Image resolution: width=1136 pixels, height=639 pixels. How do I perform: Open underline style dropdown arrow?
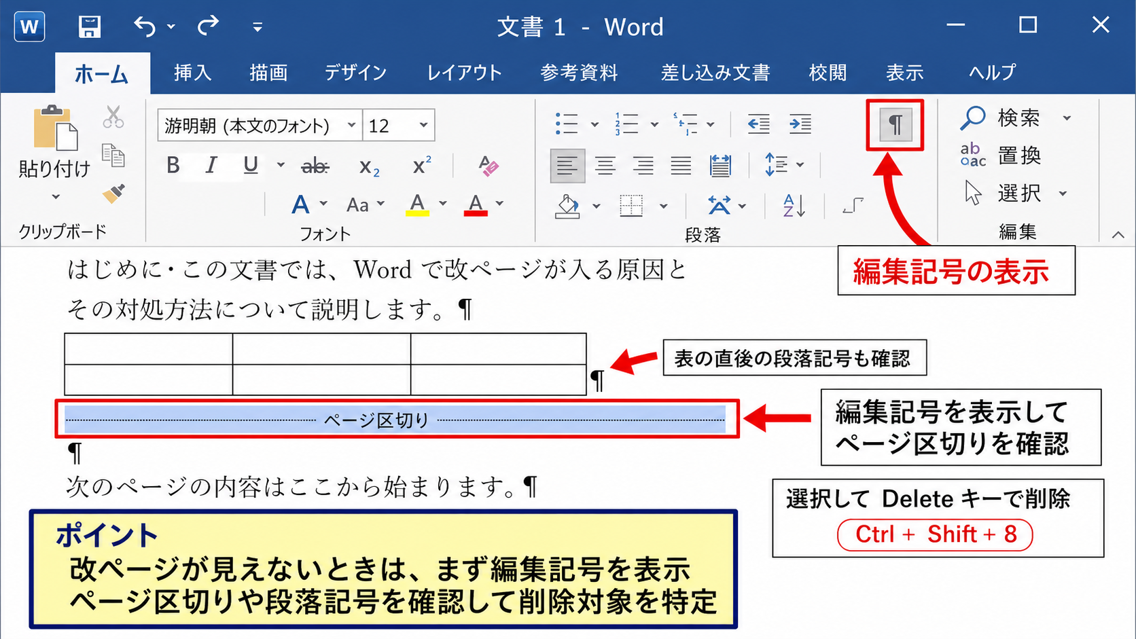280,165
